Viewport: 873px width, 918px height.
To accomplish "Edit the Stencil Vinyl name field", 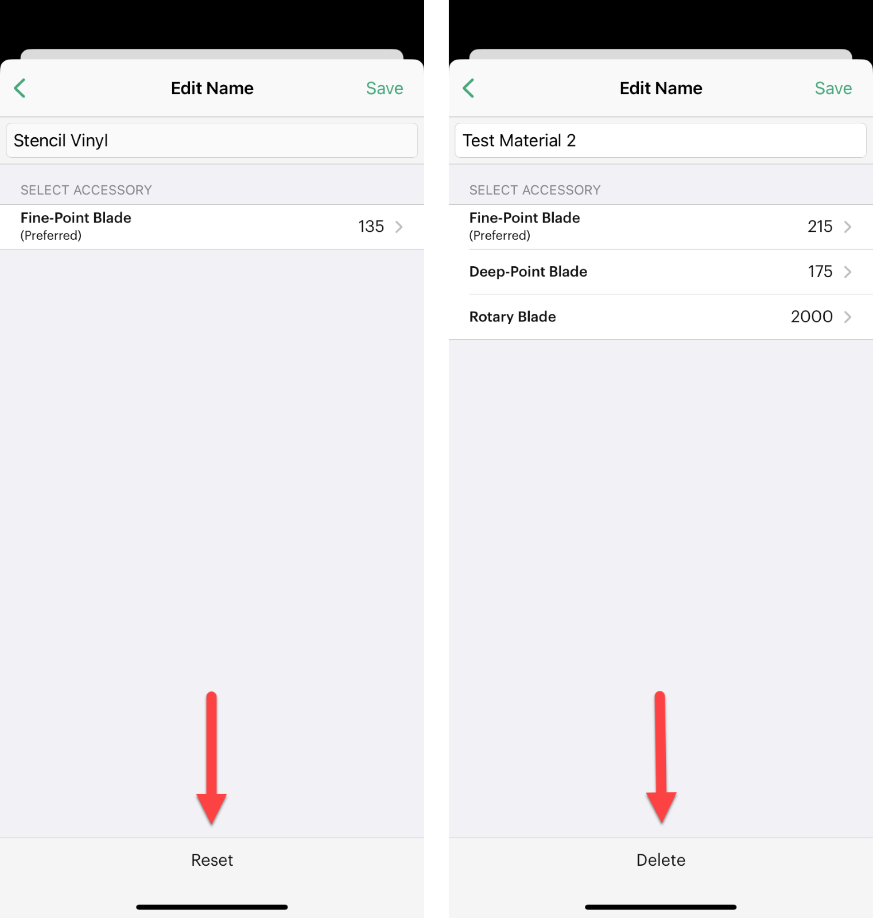I will coord(212,141).
